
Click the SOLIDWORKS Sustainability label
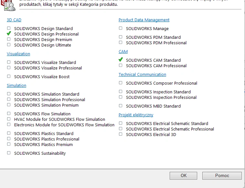point(40,153)
